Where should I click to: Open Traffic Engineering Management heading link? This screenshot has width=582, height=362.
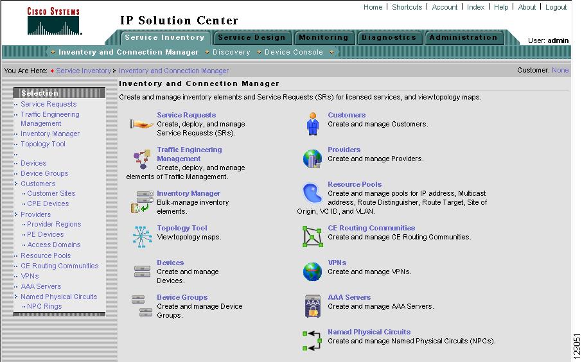(190, 154)
